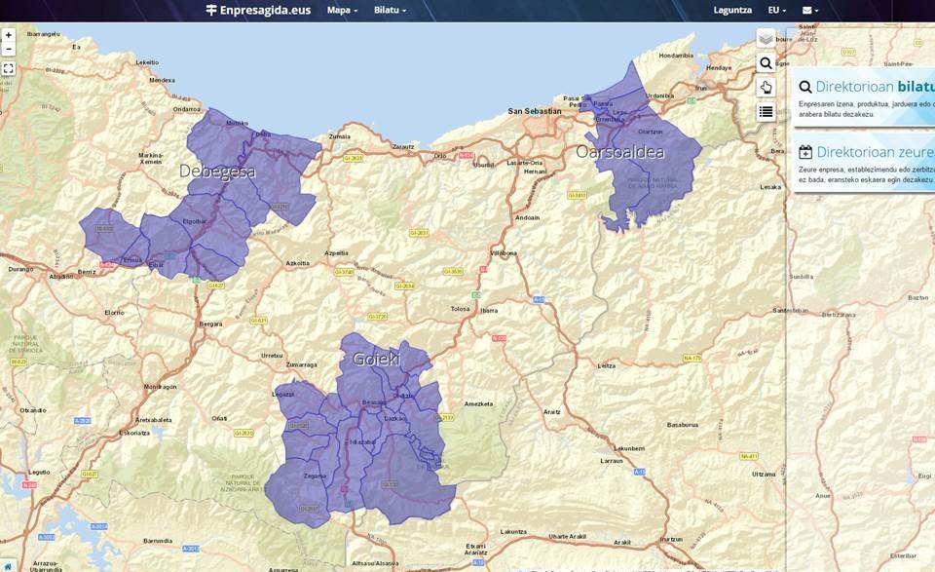Click the Azpeitia town label

pos(336,253)
